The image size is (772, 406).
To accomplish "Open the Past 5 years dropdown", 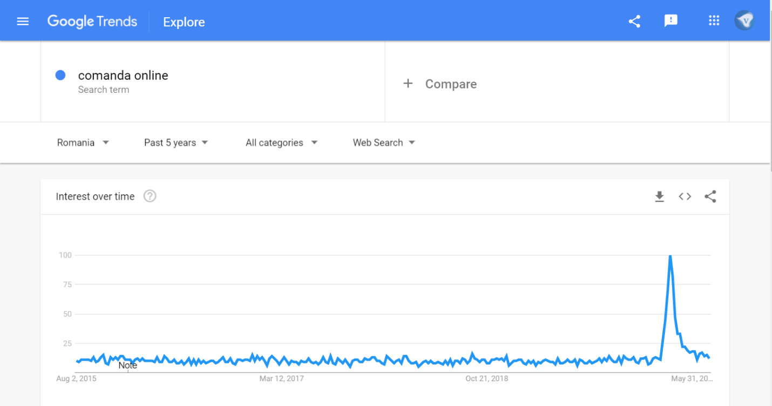I will pyautogui.click(x=176, y=143).
